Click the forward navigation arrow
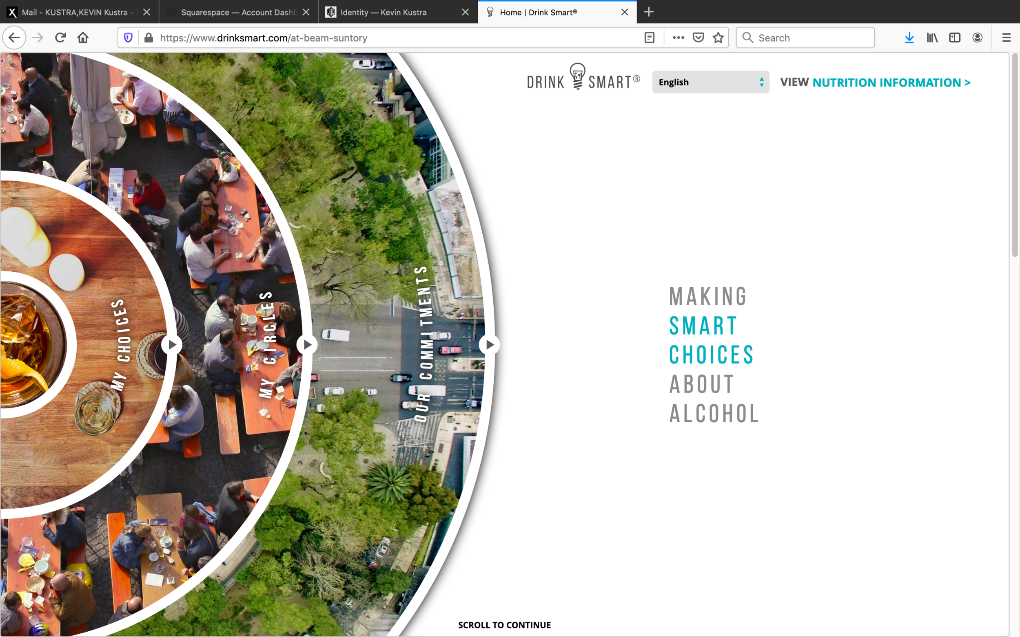The image size is (1020, 637). click(x=38, y=38)
